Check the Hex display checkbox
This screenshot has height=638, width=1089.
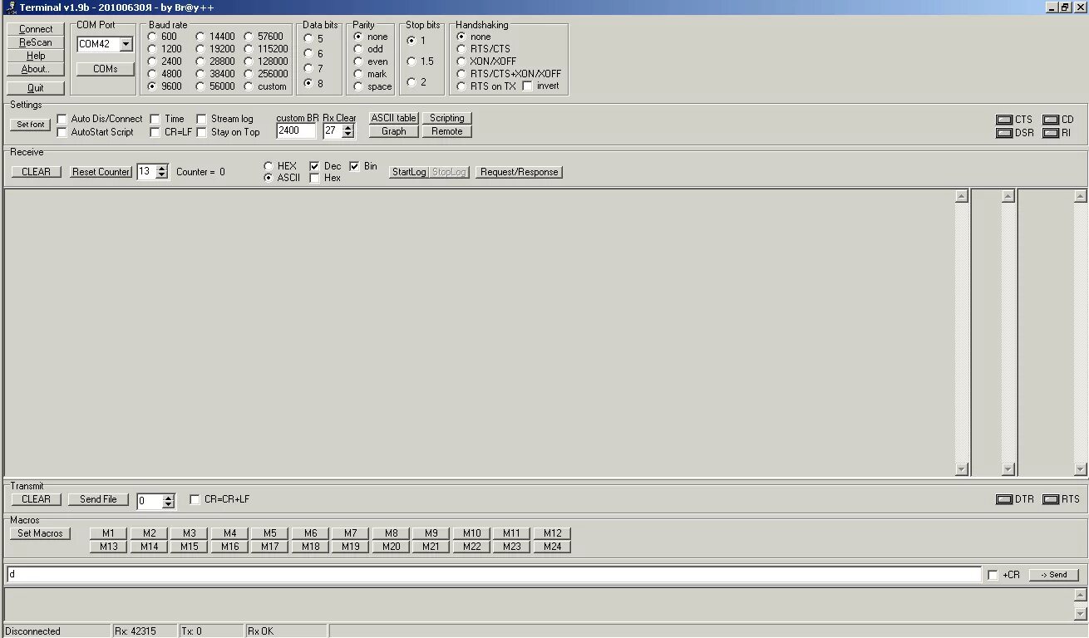click(x=314, y=178)
